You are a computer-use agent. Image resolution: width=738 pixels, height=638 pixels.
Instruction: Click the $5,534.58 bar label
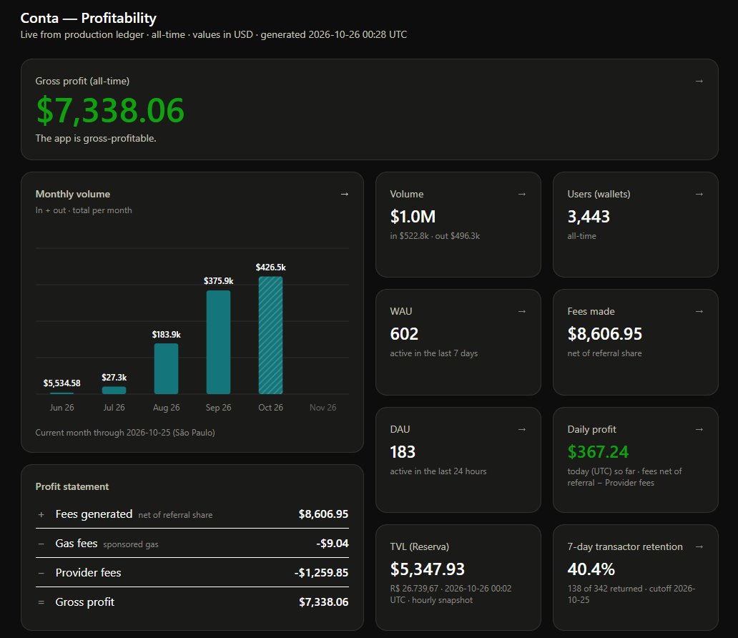[62, 383]
